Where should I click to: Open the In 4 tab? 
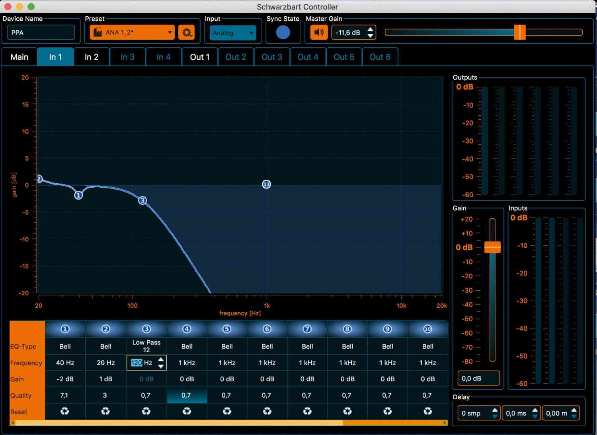[164, 57]
